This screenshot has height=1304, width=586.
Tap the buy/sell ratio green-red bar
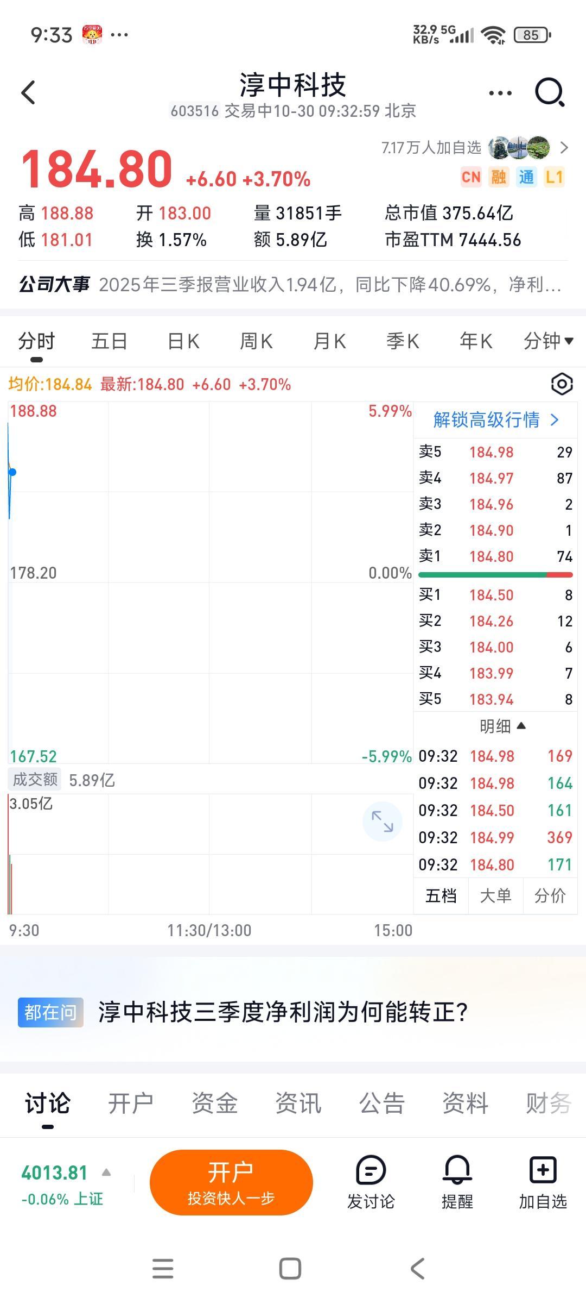point(495,574)
